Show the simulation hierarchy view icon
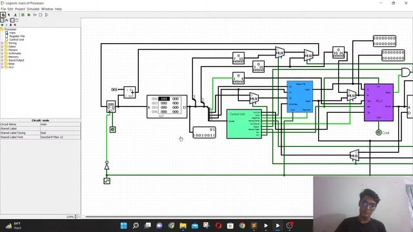Viewport: 413px width, 232px height. 6,20
